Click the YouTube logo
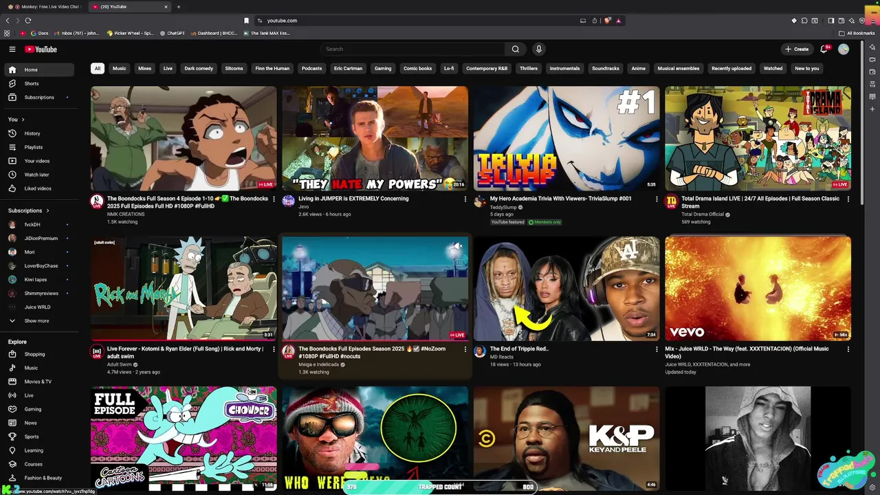 pos(41,49)
